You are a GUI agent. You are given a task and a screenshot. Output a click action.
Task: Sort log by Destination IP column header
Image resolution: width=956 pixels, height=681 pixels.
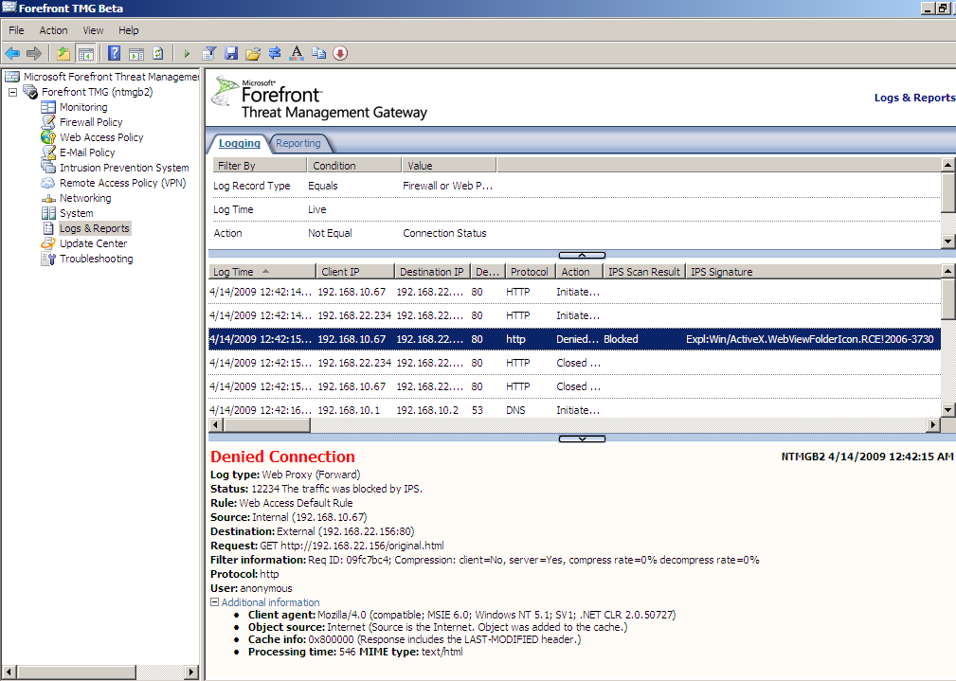coord(432,272)
